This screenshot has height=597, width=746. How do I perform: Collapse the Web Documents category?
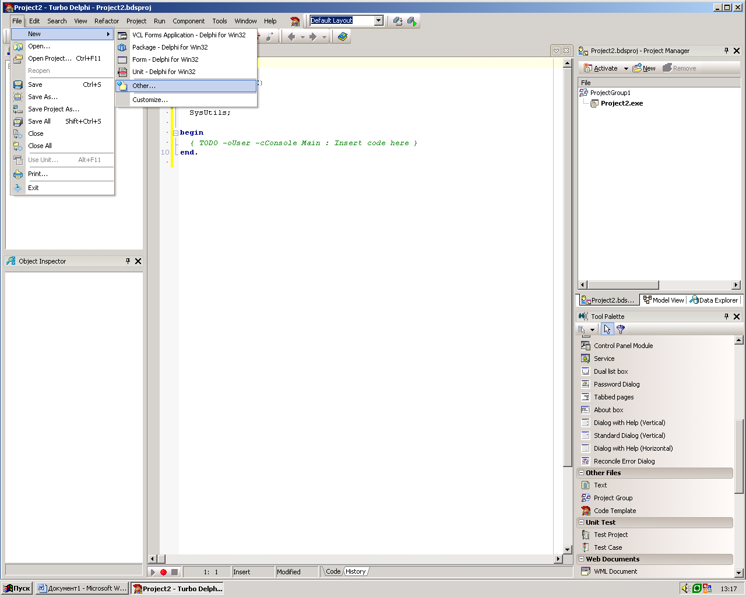[x=582, y=559]
